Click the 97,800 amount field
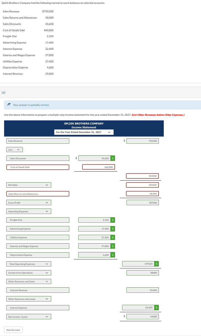This screenshot has height=336, width=201. 94,246
